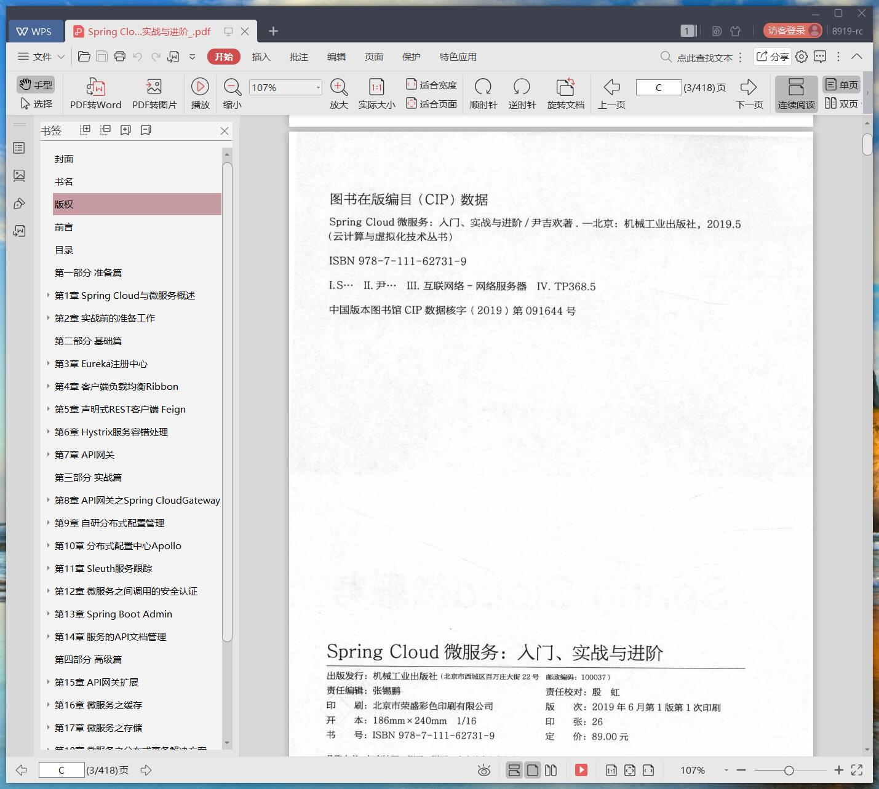This screenshot has height=789, width=879.
Task: Toggle 适合宽度 fit width
Action: 431,85
